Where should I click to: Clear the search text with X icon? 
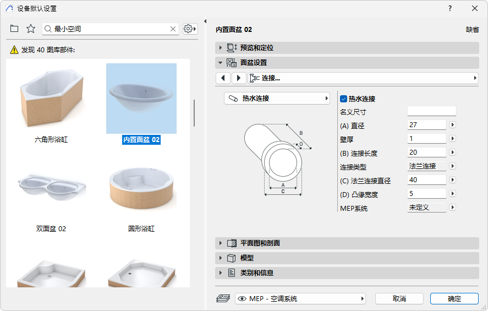173,29
